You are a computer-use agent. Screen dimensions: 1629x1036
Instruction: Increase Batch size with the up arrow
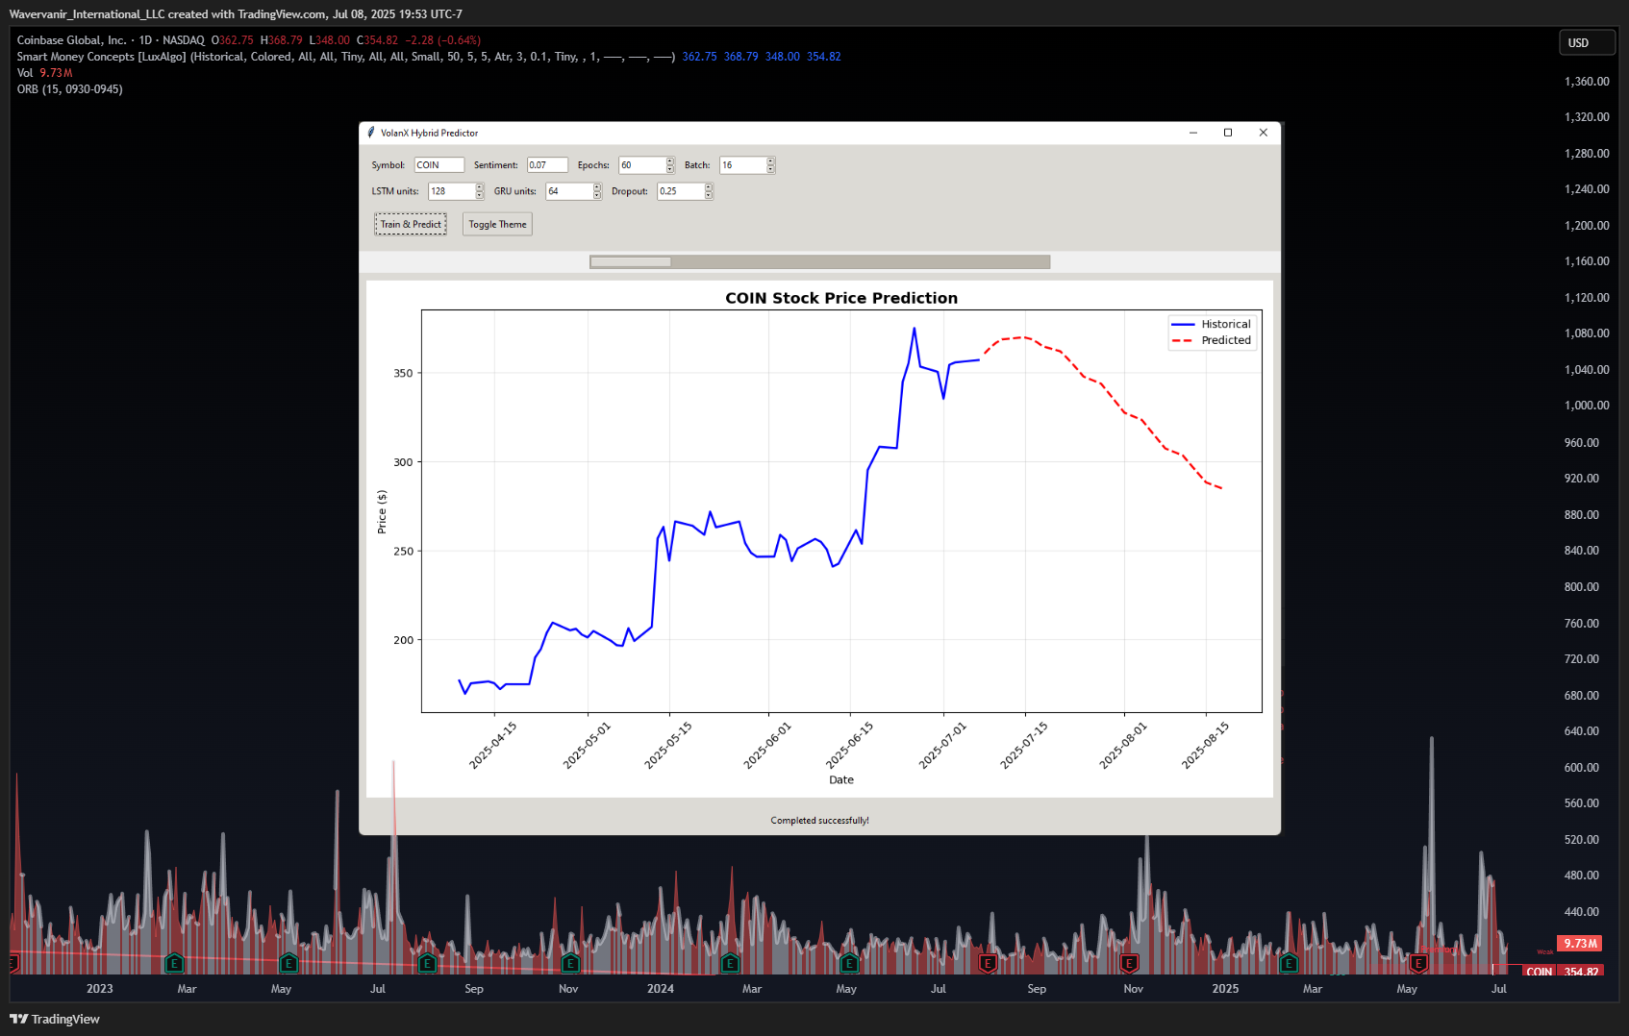pyautogui.click(x=770, y=161)
